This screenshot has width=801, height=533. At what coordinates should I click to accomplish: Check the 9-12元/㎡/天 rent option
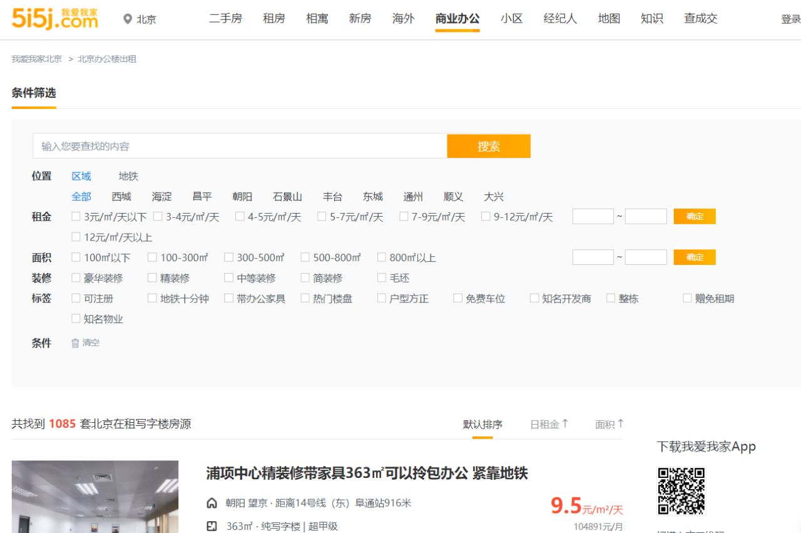point(486,216)
